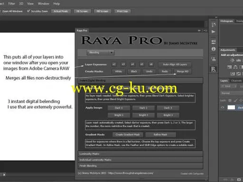Select the Layers tab
Viewport: 243px width, 182px height.
224,81
